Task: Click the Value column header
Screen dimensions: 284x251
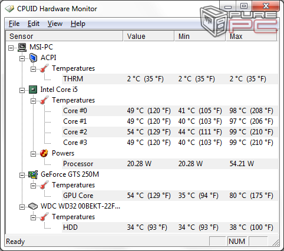Action: pyautogui.click(x=148, y=36)
